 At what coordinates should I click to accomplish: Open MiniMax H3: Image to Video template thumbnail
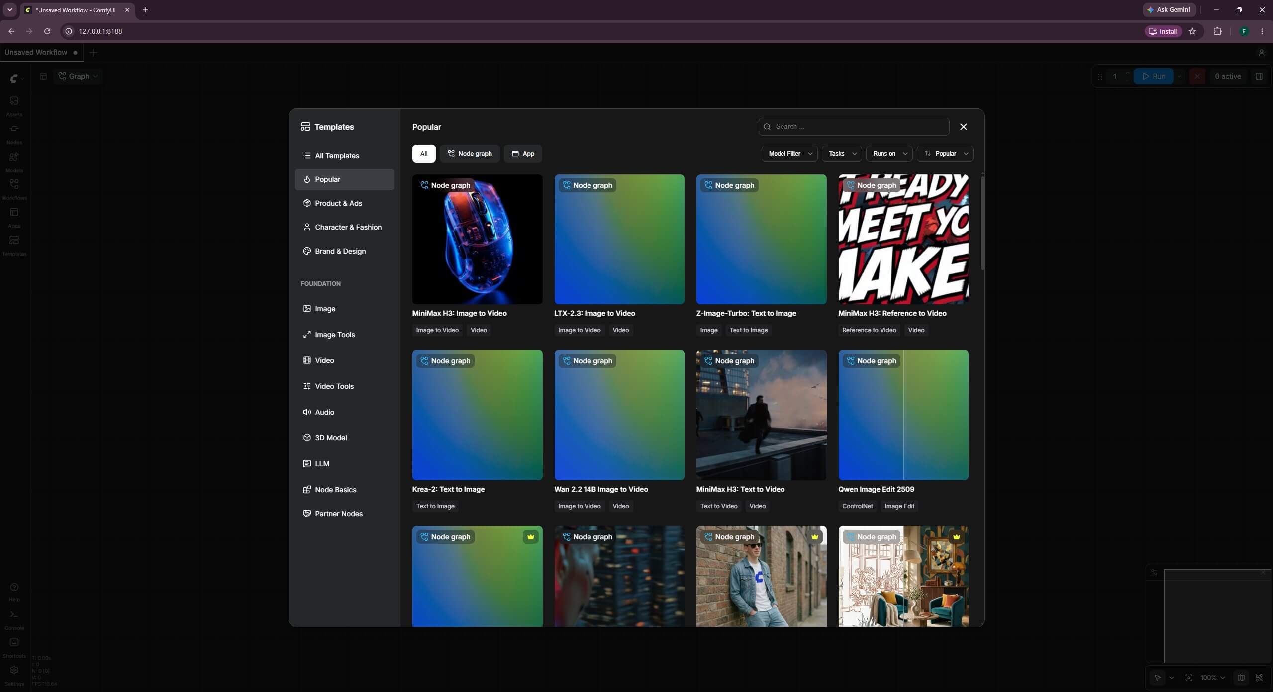[477, 239]
